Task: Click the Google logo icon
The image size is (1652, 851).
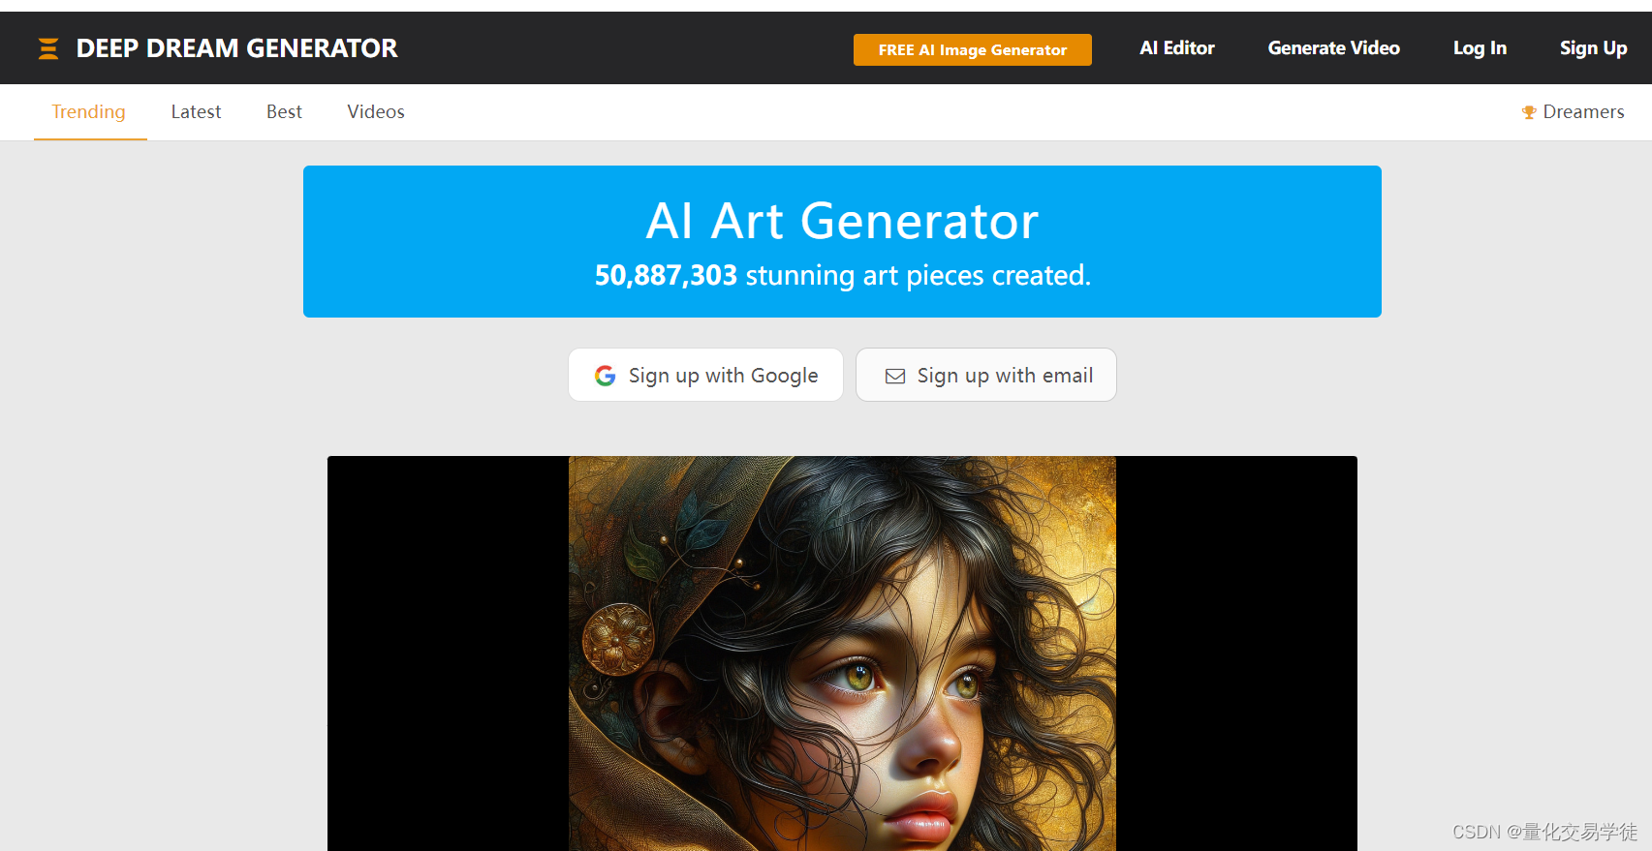Action: coord(606,376)
